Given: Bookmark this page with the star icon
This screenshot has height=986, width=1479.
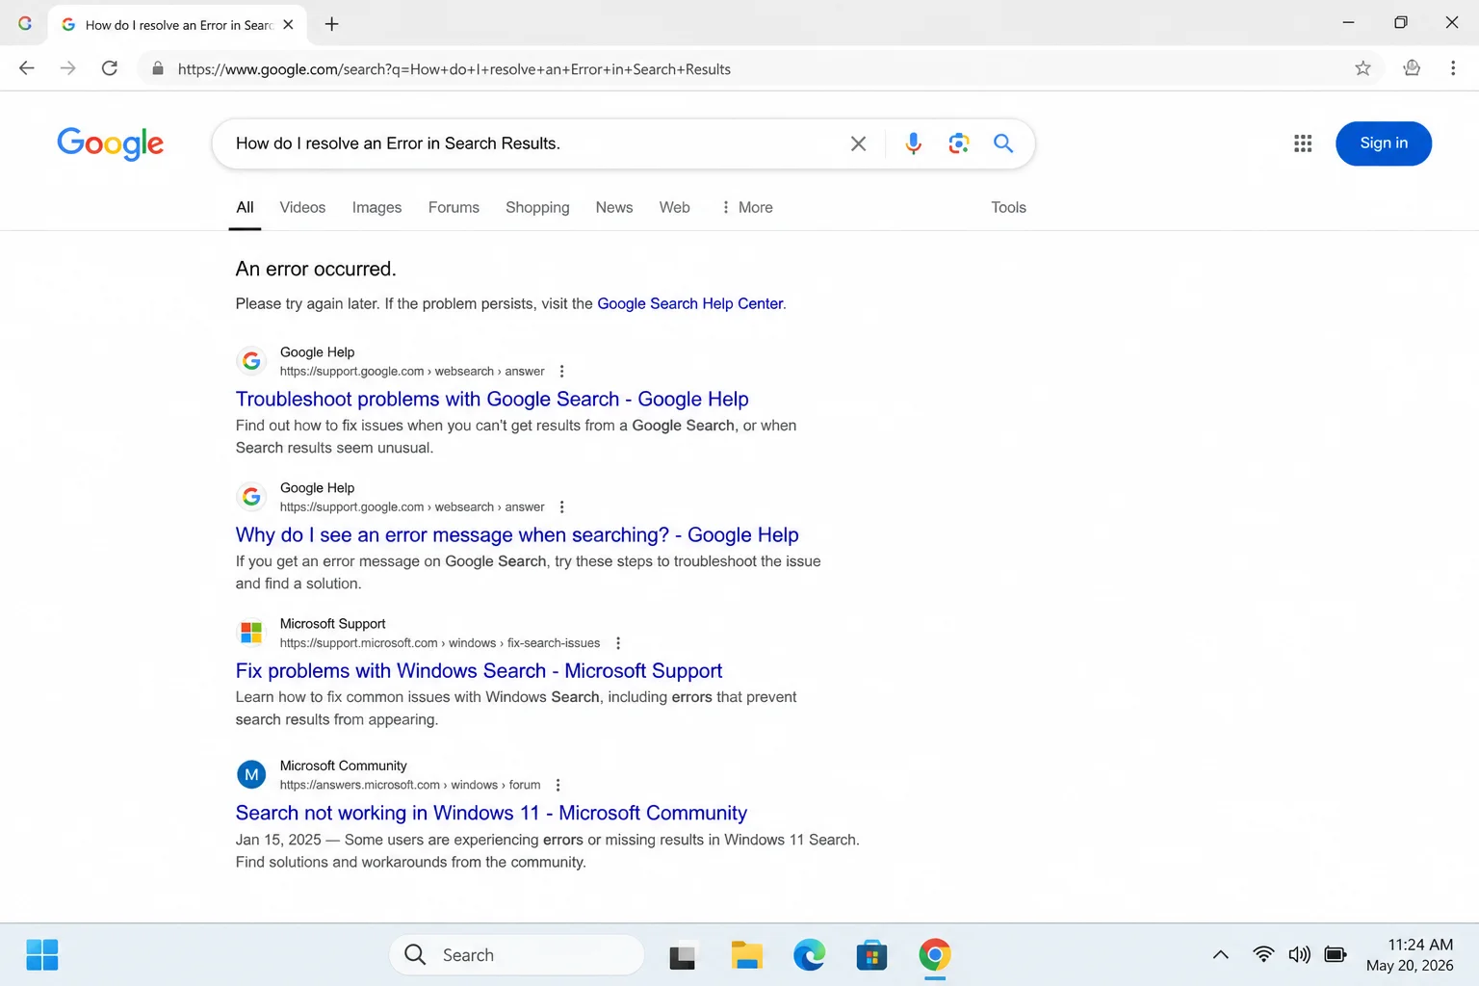Looking at the screenshot, I should click(1362, 68).
